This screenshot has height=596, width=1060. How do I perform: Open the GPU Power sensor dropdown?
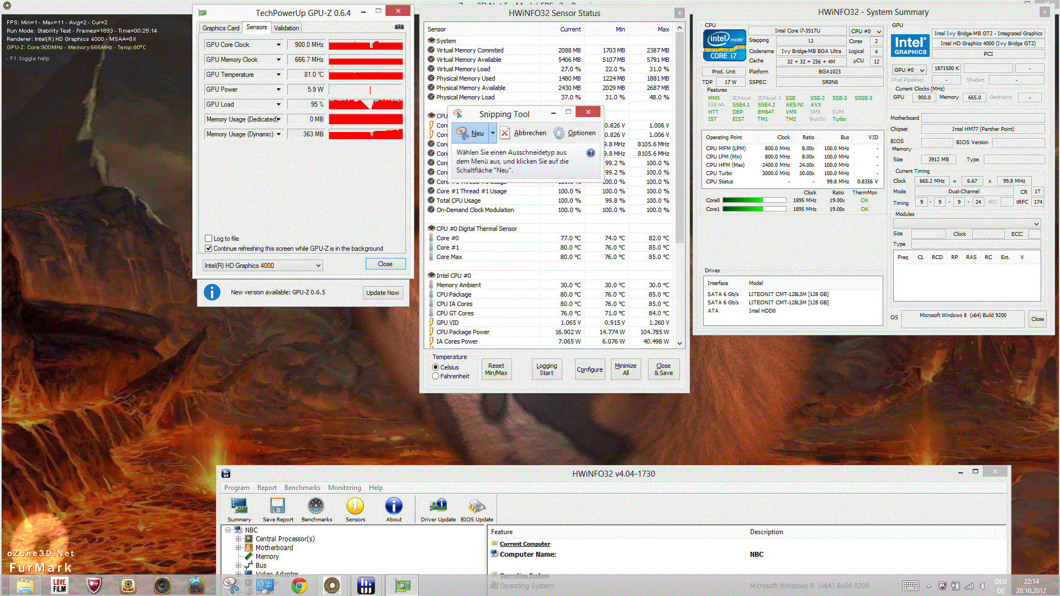click(x=278, y=89)
